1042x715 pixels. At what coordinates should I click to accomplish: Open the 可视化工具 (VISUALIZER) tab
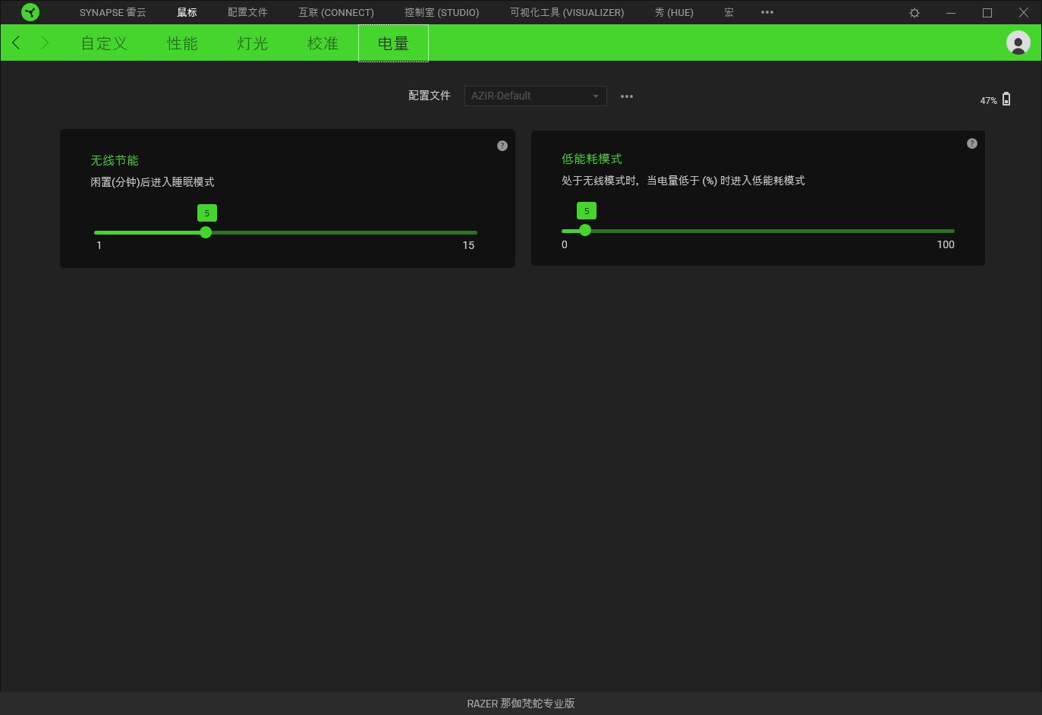(x=567, y=12)
